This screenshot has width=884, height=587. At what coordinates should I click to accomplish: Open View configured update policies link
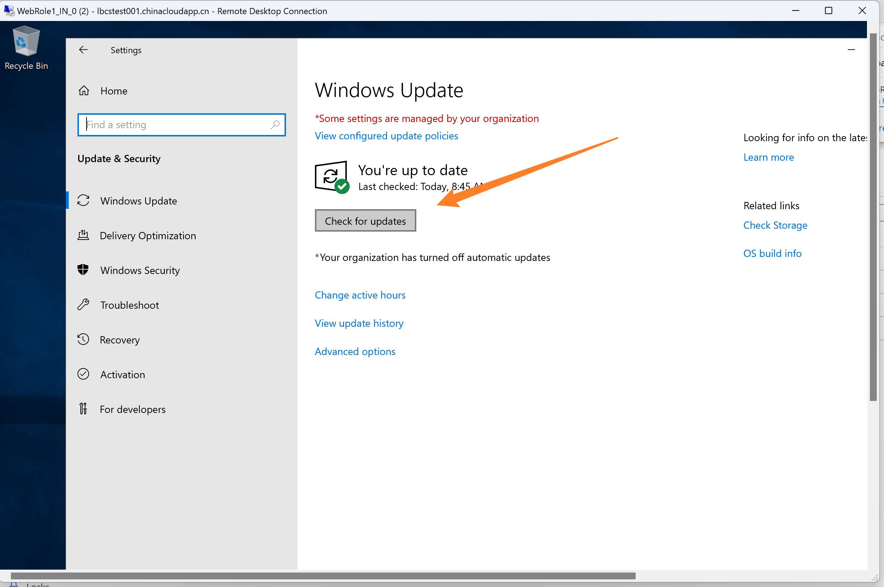tap(386, 136)
